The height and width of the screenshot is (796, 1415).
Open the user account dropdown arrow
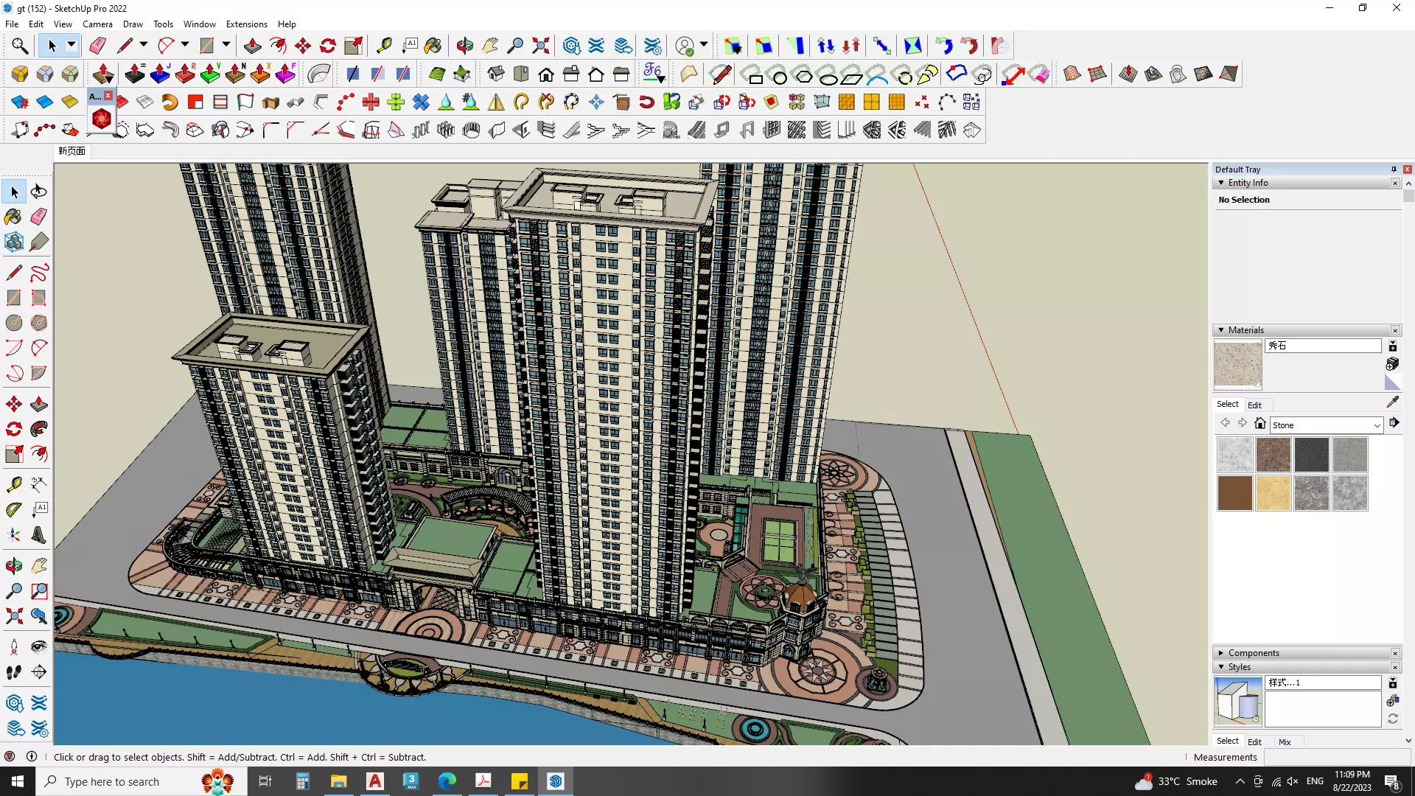(704, 46)
